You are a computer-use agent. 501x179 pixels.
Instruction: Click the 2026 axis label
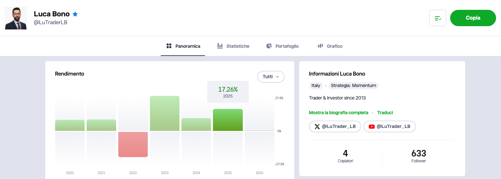click(259, 173)
